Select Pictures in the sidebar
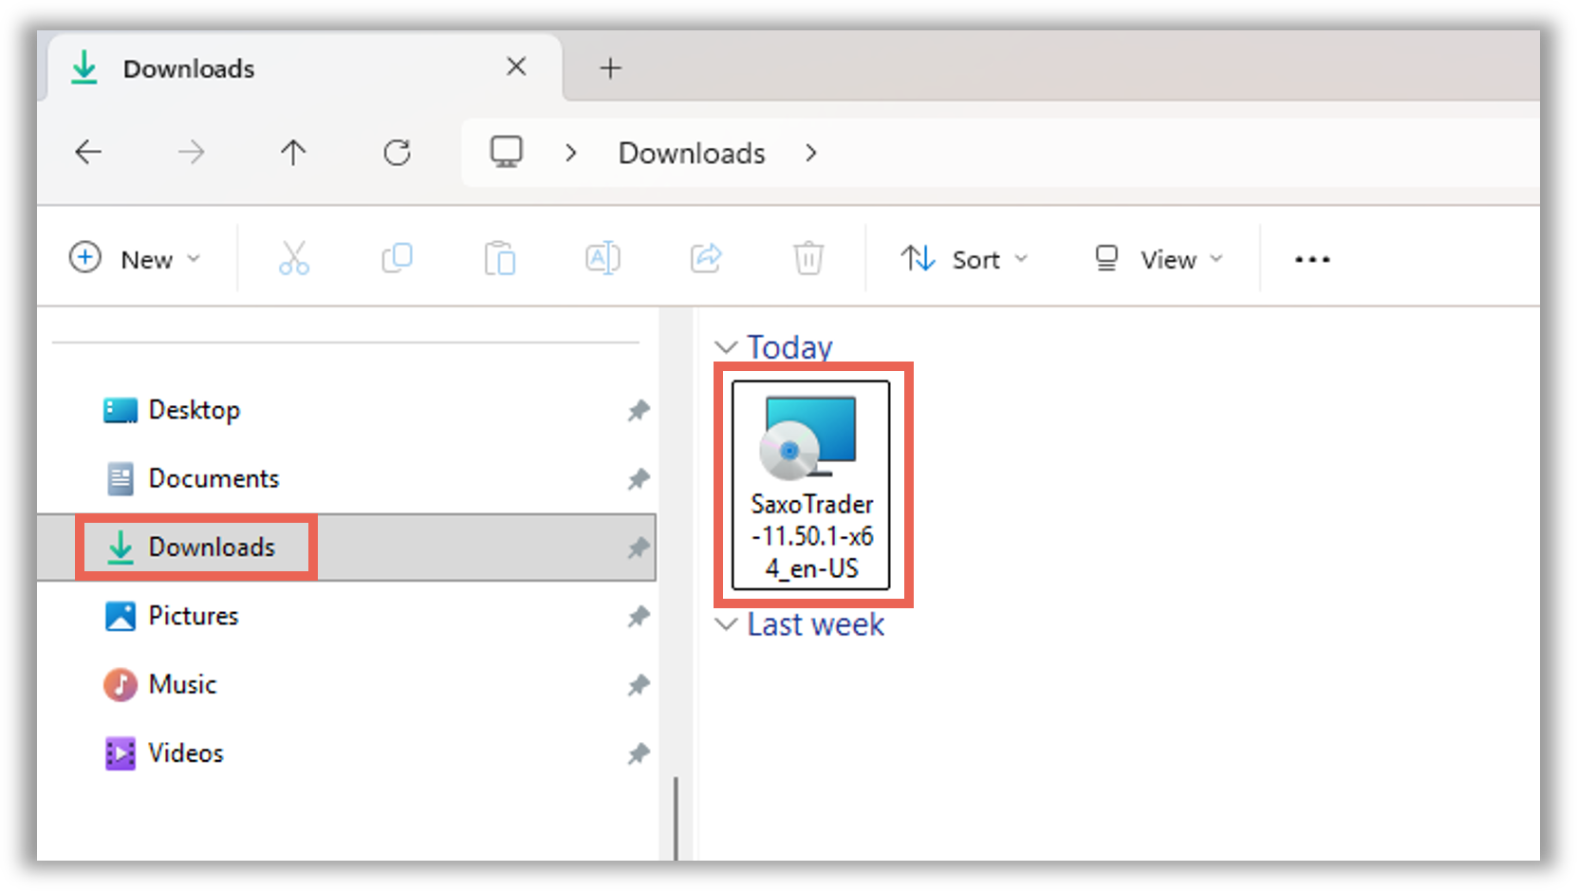1577x891 pixels. coord(193,616)
